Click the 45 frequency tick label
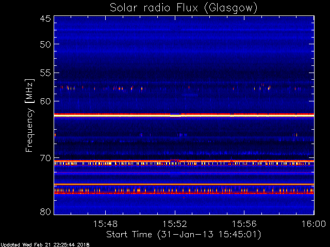 [45, 19]
